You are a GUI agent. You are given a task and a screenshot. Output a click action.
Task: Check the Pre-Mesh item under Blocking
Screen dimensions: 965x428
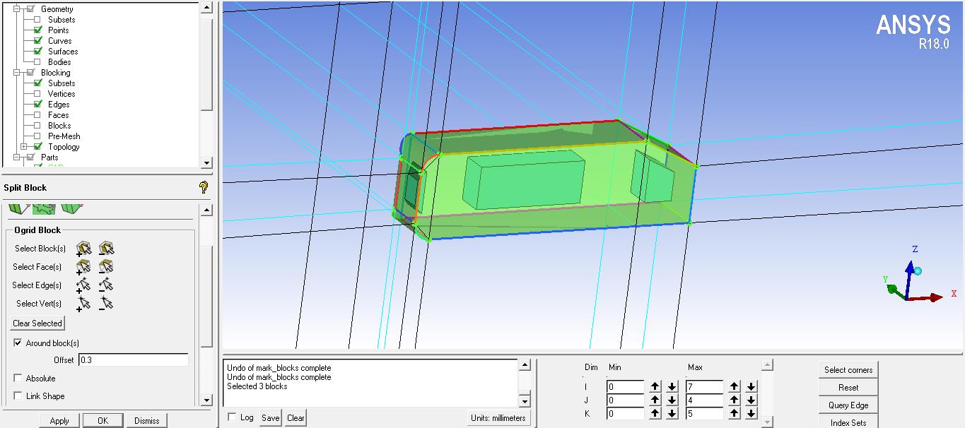(x=39, y=136)
